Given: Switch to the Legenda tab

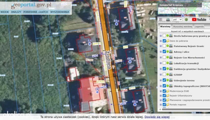Looking at the screenshot, I should tap(199, 26).
